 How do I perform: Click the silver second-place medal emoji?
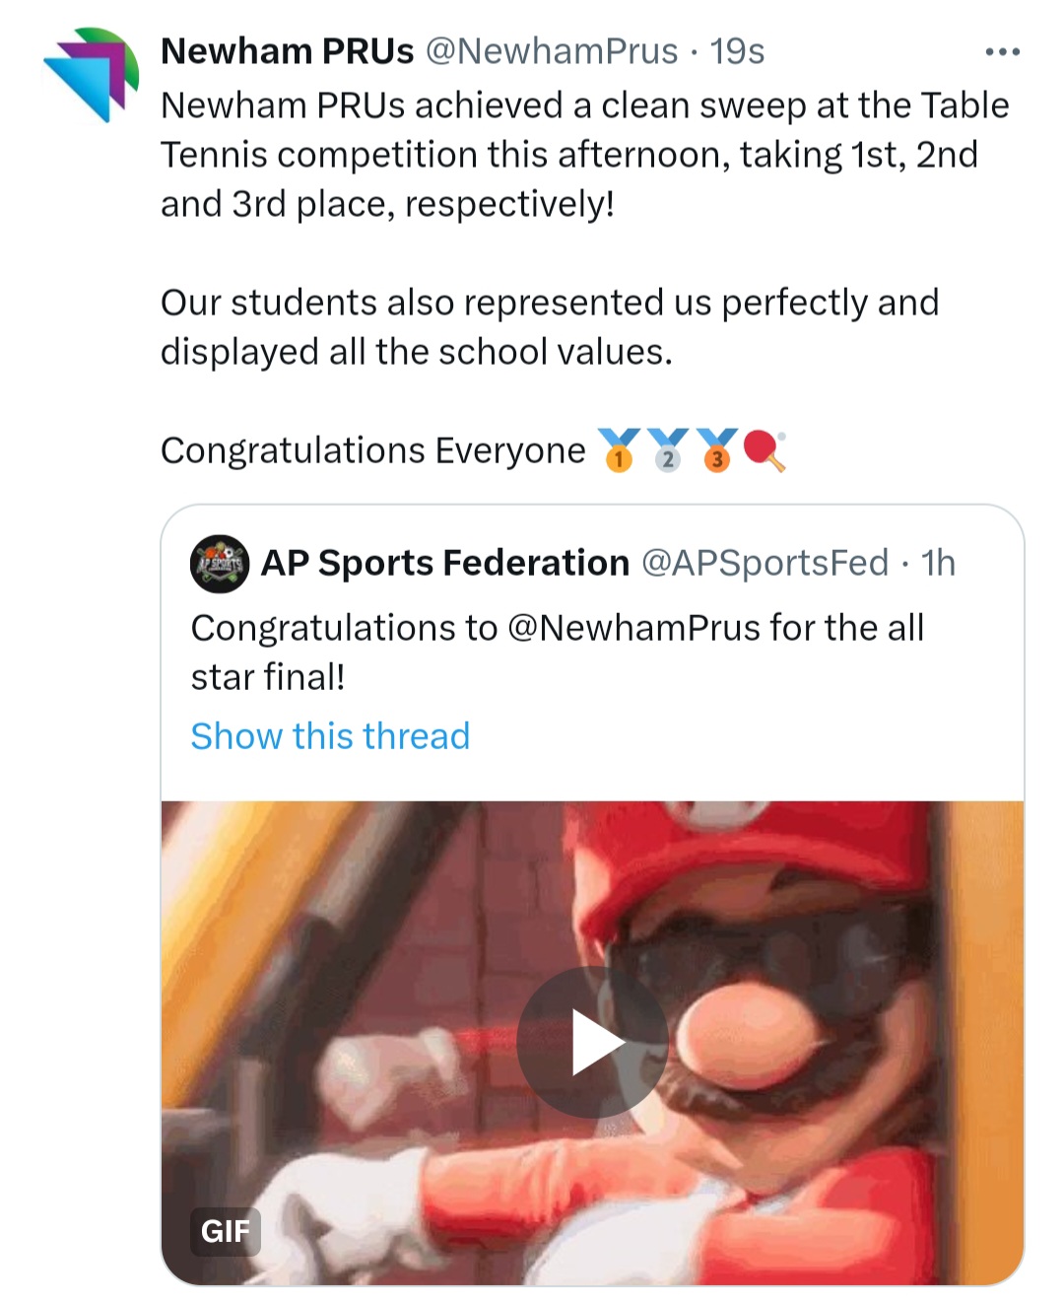668,450
